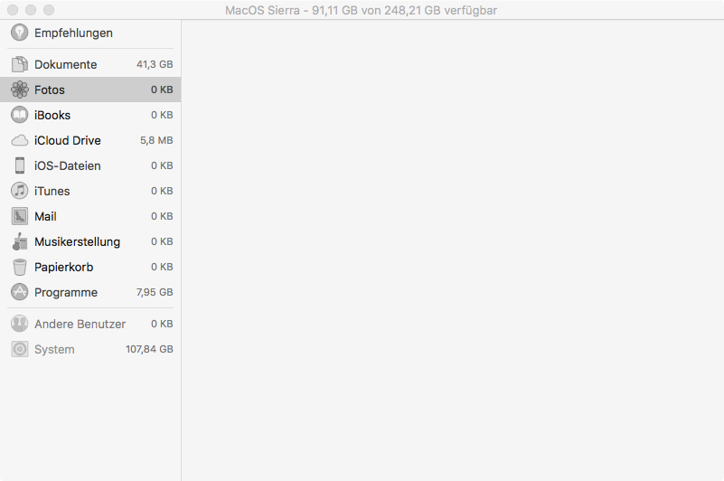Open the iTunes category

click(x=90, y=191)
